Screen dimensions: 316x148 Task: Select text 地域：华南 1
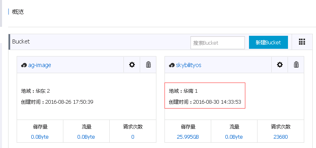[183, 91]
